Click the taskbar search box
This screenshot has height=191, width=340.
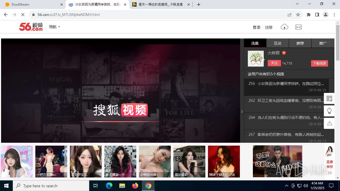(51, 186)
